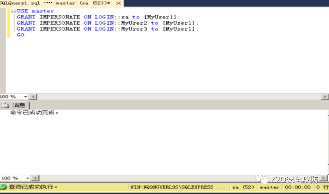
Task: Click the line granting IMPERSONATE on LOGIN::sa
Action: pyautogui.click(x=98, y=17)
